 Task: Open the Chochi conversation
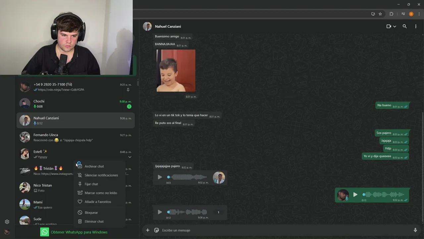76,104
